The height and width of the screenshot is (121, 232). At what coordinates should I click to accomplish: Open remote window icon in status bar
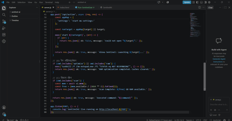pyautogui.click(x=3, y=120)
